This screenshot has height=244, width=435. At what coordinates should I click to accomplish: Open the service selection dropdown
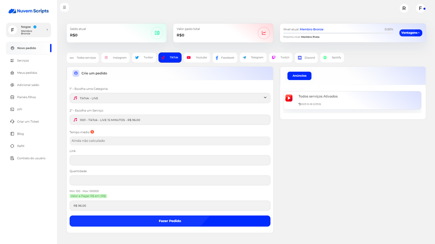coord(170,120)
